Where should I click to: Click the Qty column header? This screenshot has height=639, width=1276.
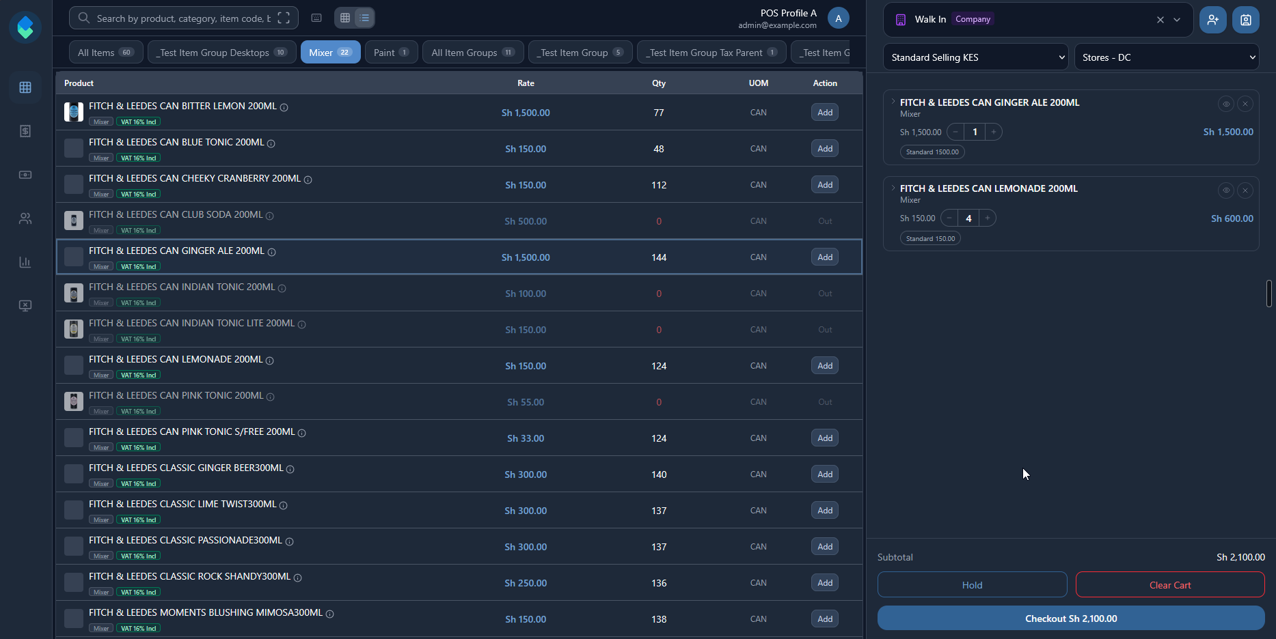click(x=659, y=83)
